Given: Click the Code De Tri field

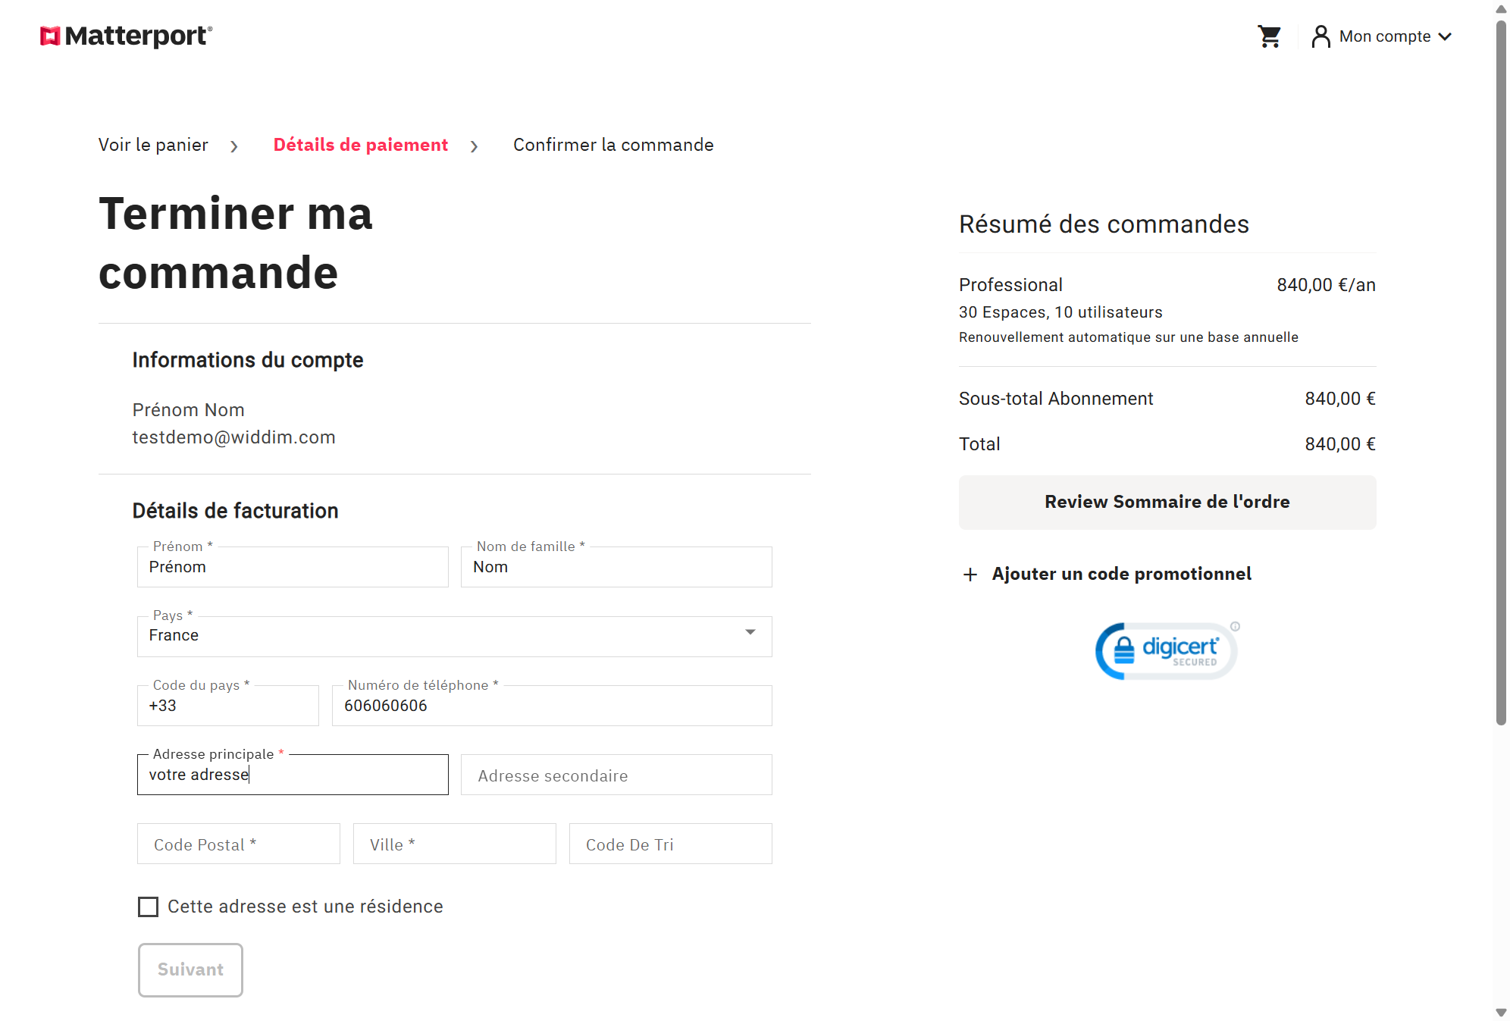Looking at the screenshot, I should point(671,844).
